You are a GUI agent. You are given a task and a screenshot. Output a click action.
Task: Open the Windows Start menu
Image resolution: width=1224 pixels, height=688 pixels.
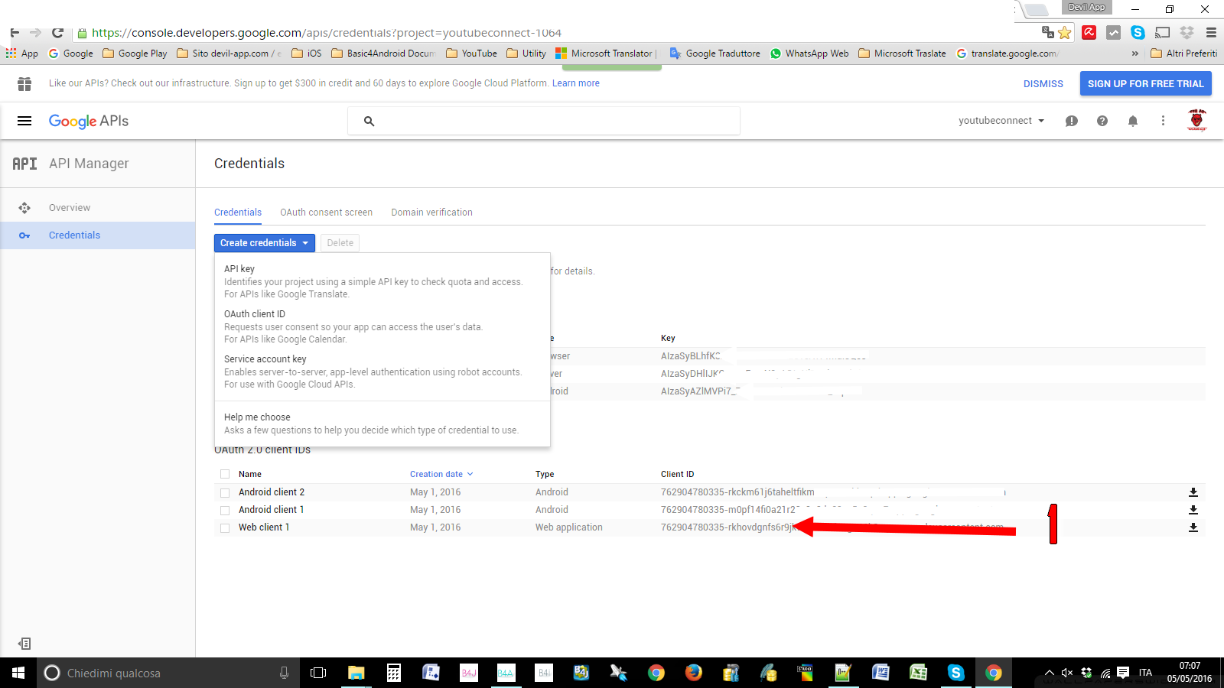pyautogui.click(x=18, y=673)
